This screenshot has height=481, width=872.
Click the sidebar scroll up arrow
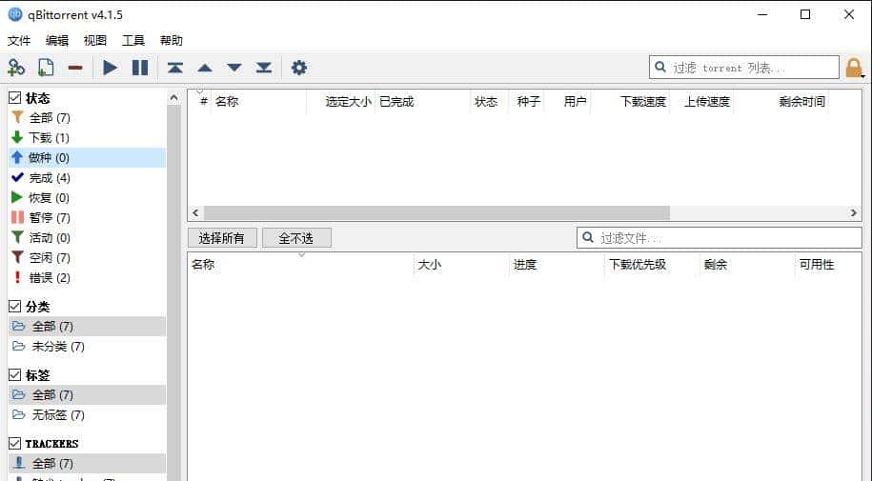(x=174, y=98)
